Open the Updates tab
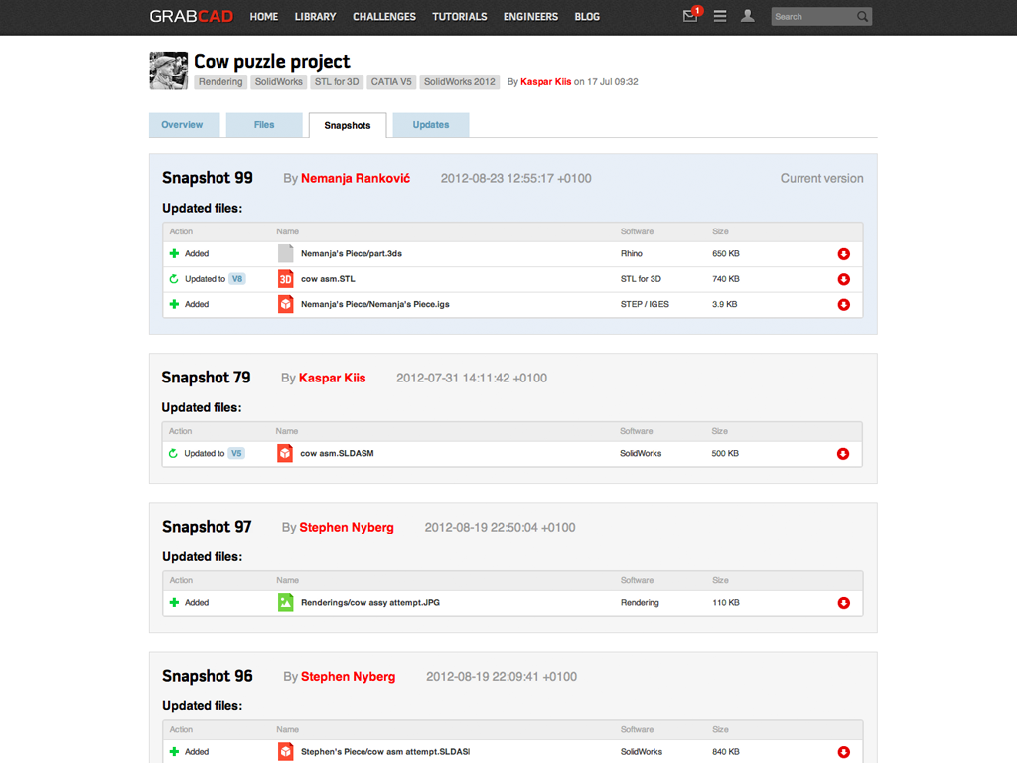1017x763 pixels. [x=430, y=125]
